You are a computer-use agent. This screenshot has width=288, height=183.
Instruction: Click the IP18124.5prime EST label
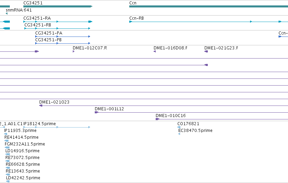click(x=40, y=124)
